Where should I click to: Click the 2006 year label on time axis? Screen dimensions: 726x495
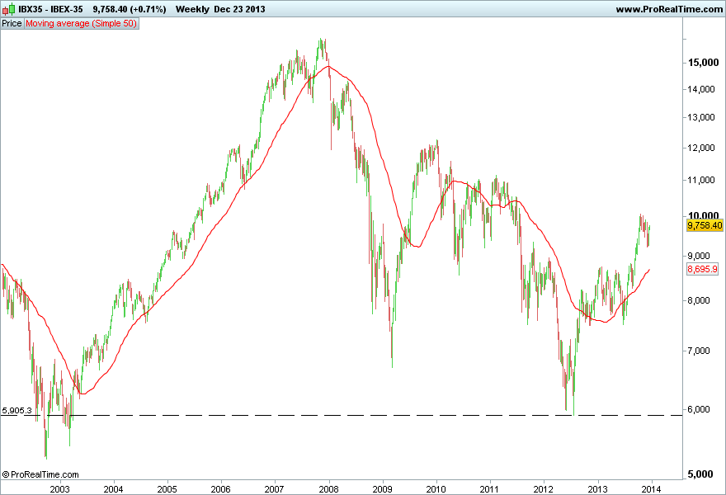pyautogui.click(x=221, y=489)
